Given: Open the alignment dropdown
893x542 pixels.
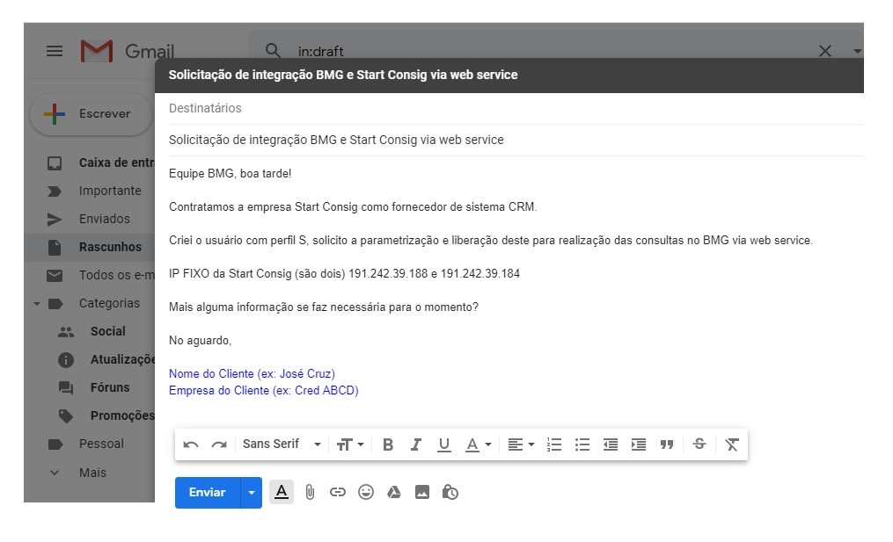Looking at the screenshot, I should click(521, 444).
